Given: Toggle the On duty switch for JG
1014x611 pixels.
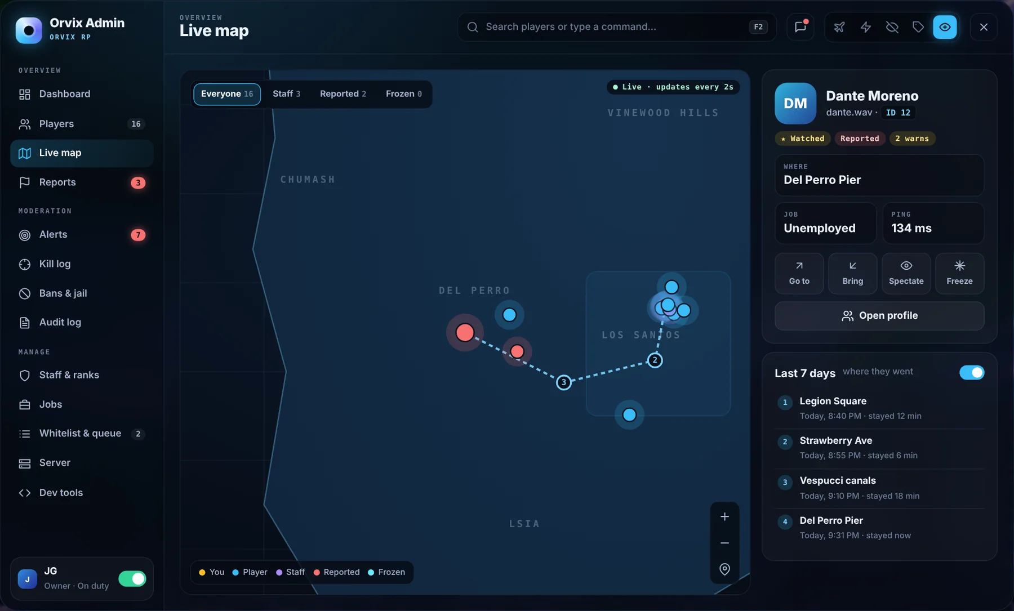Looking at the screenshot, I should (x=132, y=578).
